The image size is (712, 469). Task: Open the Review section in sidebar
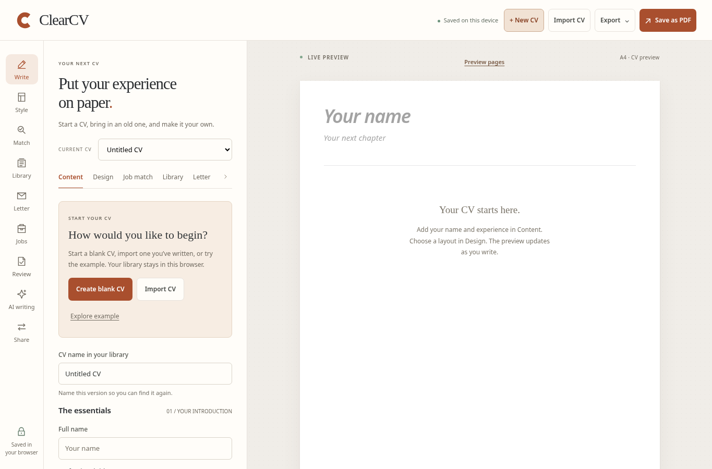click(22, 266)
